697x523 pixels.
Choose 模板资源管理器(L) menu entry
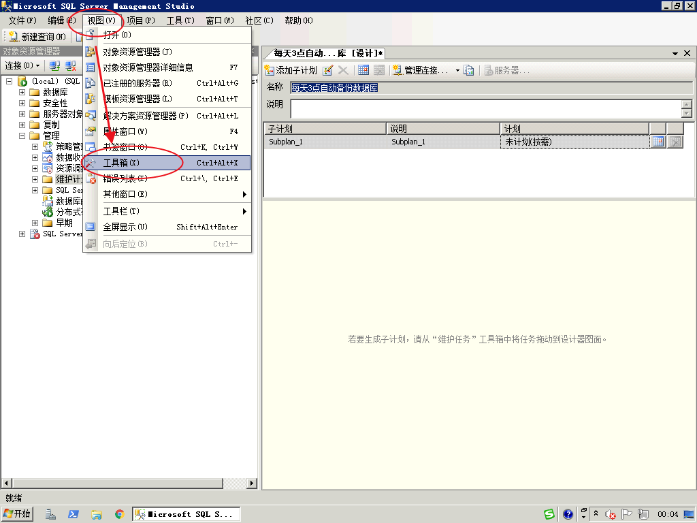click(x=167, y=99)
